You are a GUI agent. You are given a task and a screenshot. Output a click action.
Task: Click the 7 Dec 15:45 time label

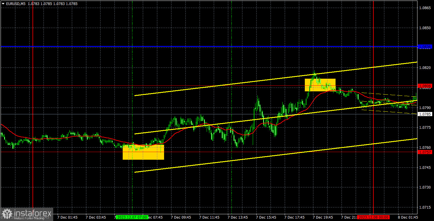[x=267, y=217]
